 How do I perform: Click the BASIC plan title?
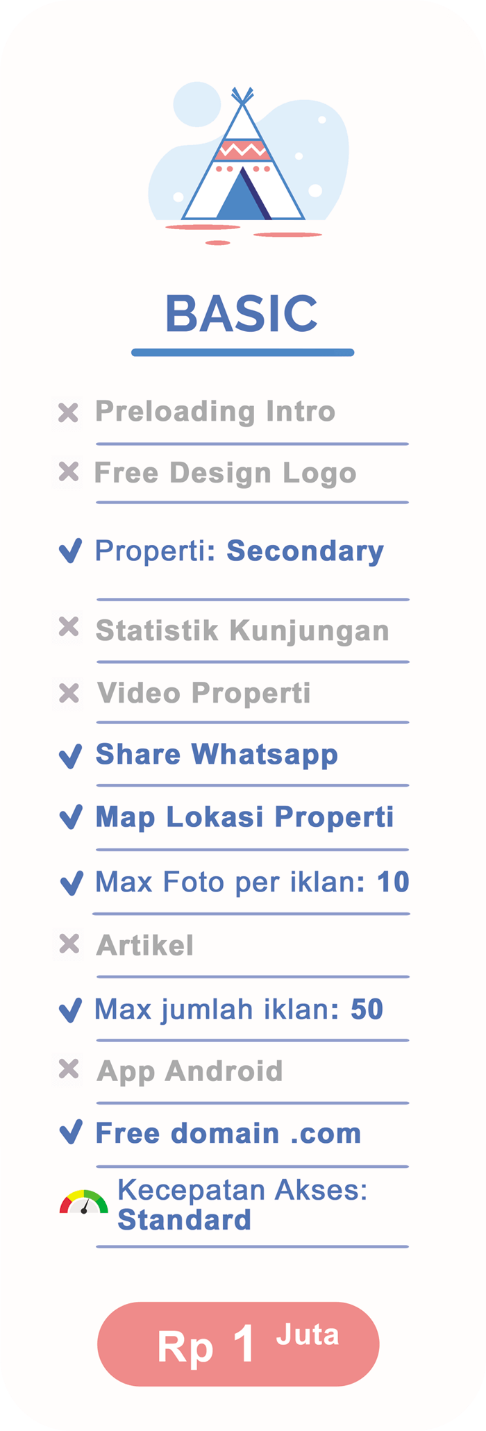coord(242,313)
